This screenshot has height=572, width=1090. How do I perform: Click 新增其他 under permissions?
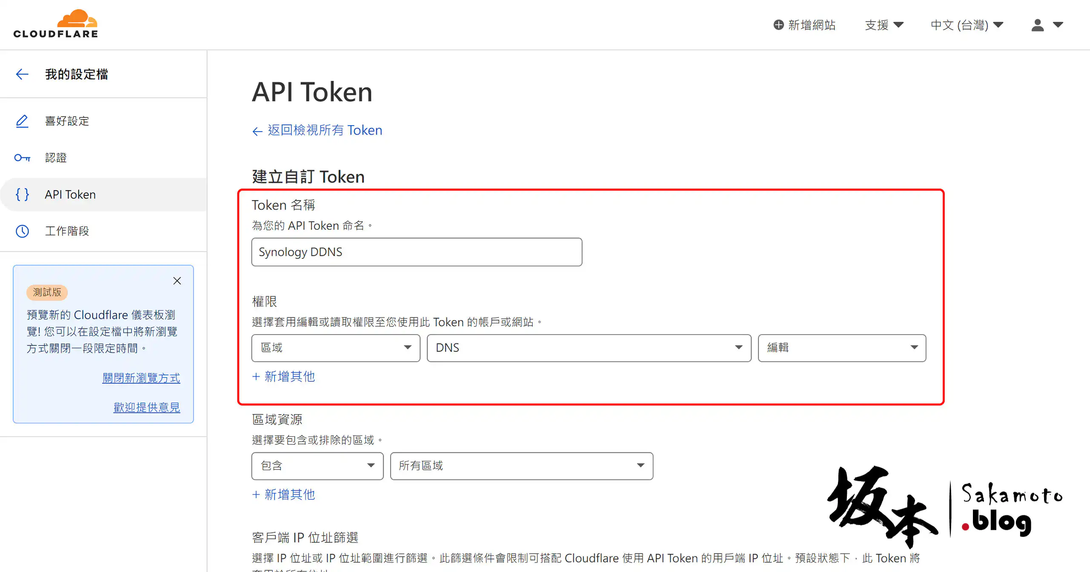(284, 376)
